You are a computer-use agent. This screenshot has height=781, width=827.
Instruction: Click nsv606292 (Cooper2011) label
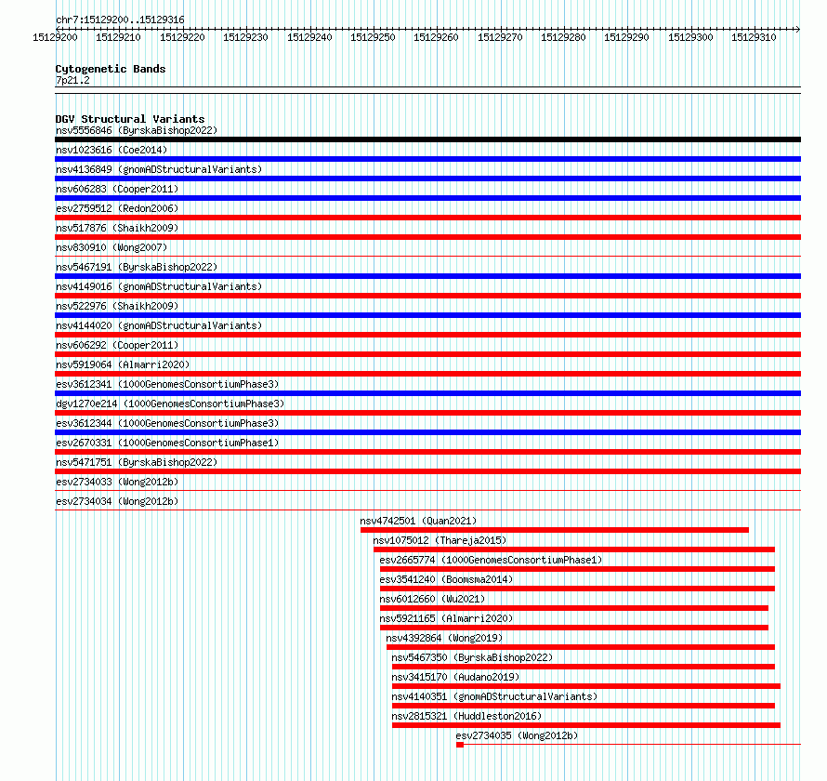pos(117,345)
